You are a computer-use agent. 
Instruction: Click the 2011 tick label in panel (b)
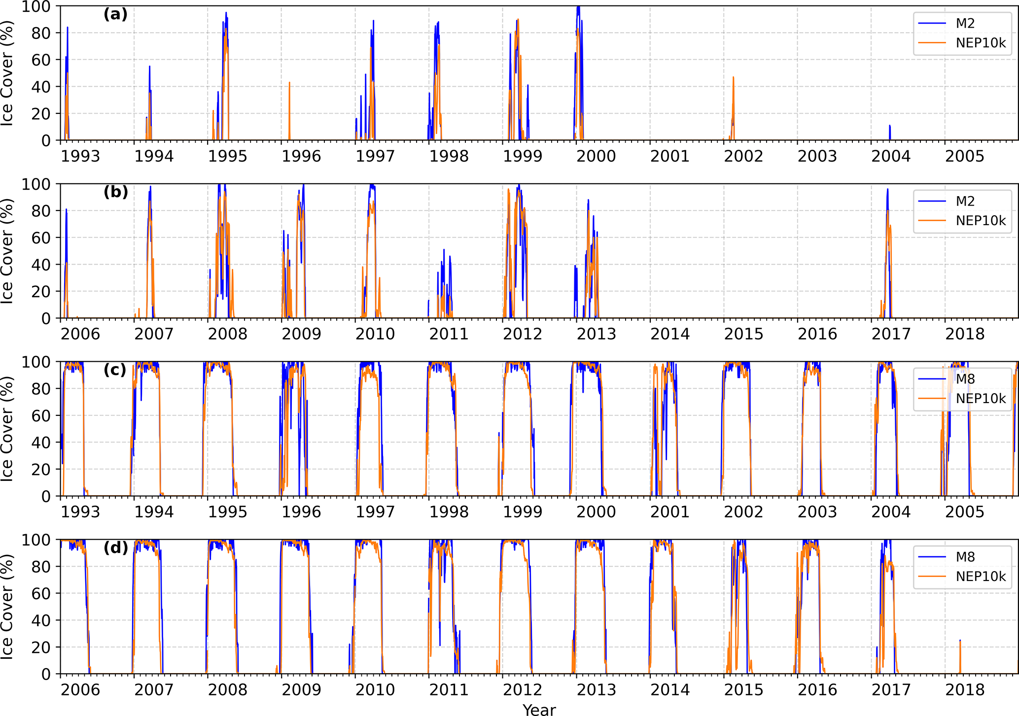449,334
